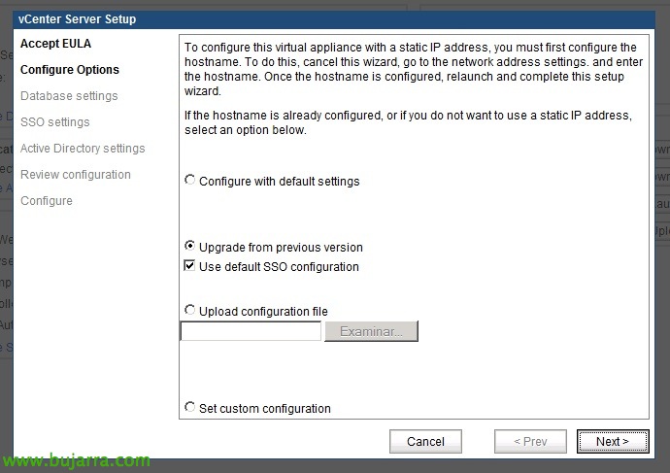This screenshot has width=670, height=473.
Task: Cancel the vCenter Server Setup wizard
Action: coord(425,441)
